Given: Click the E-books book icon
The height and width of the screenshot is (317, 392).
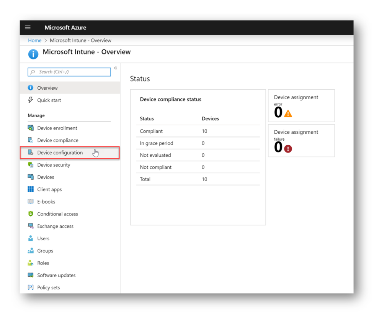Looking at the screenshot, I should click(x=31, y=201).
